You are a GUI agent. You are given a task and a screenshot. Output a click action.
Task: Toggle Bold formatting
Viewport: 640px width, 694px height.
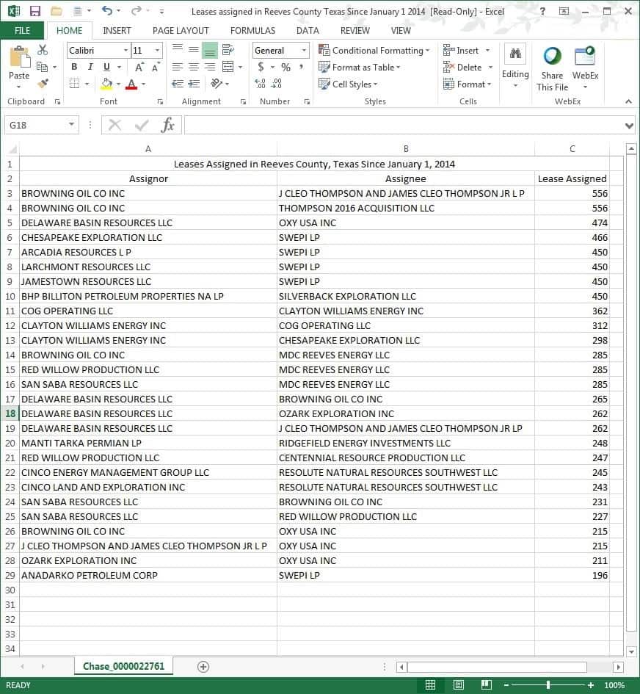(x=74, y=67)
